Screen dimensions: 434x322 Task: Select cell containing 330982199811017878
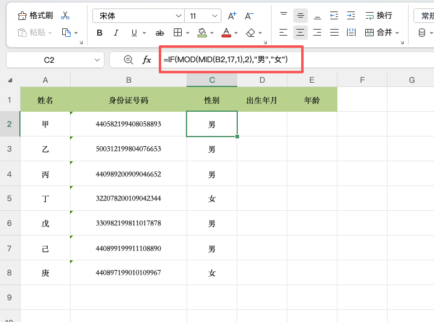[129, 223]
